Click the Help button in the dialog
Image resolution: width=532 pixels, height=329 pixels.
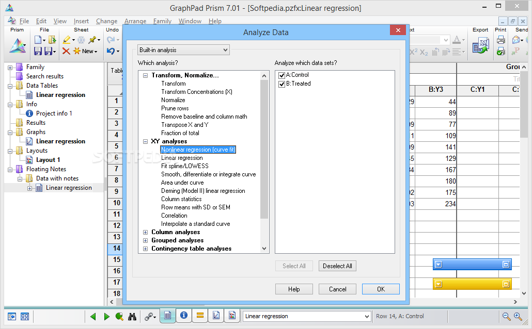(x=294, y=289)
